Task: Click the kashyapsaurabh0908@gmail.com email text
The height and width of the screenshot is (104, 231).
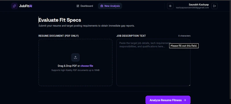Action: tap(192, 8)
